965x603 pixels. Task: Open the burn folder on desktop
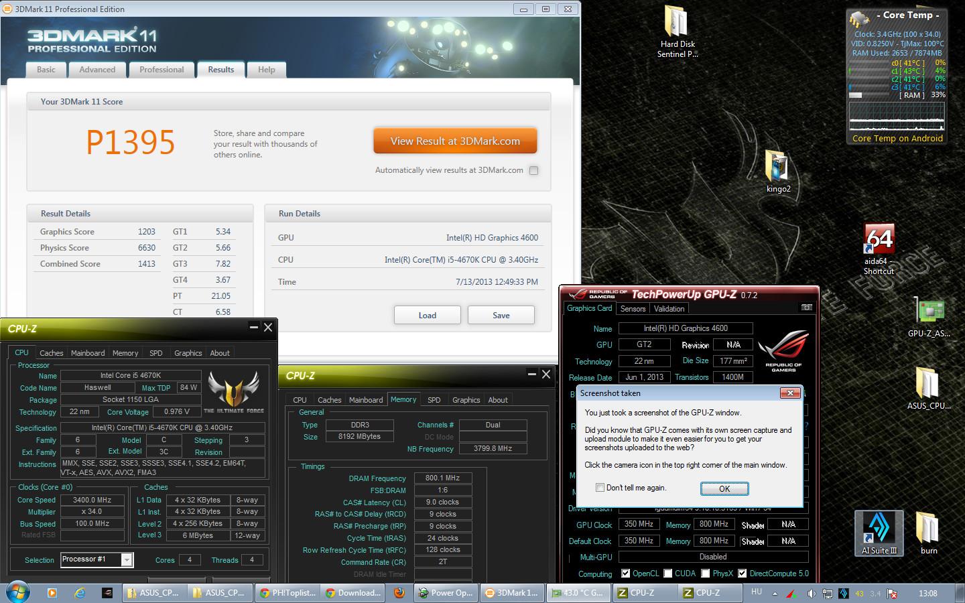(x=929, y=533)
